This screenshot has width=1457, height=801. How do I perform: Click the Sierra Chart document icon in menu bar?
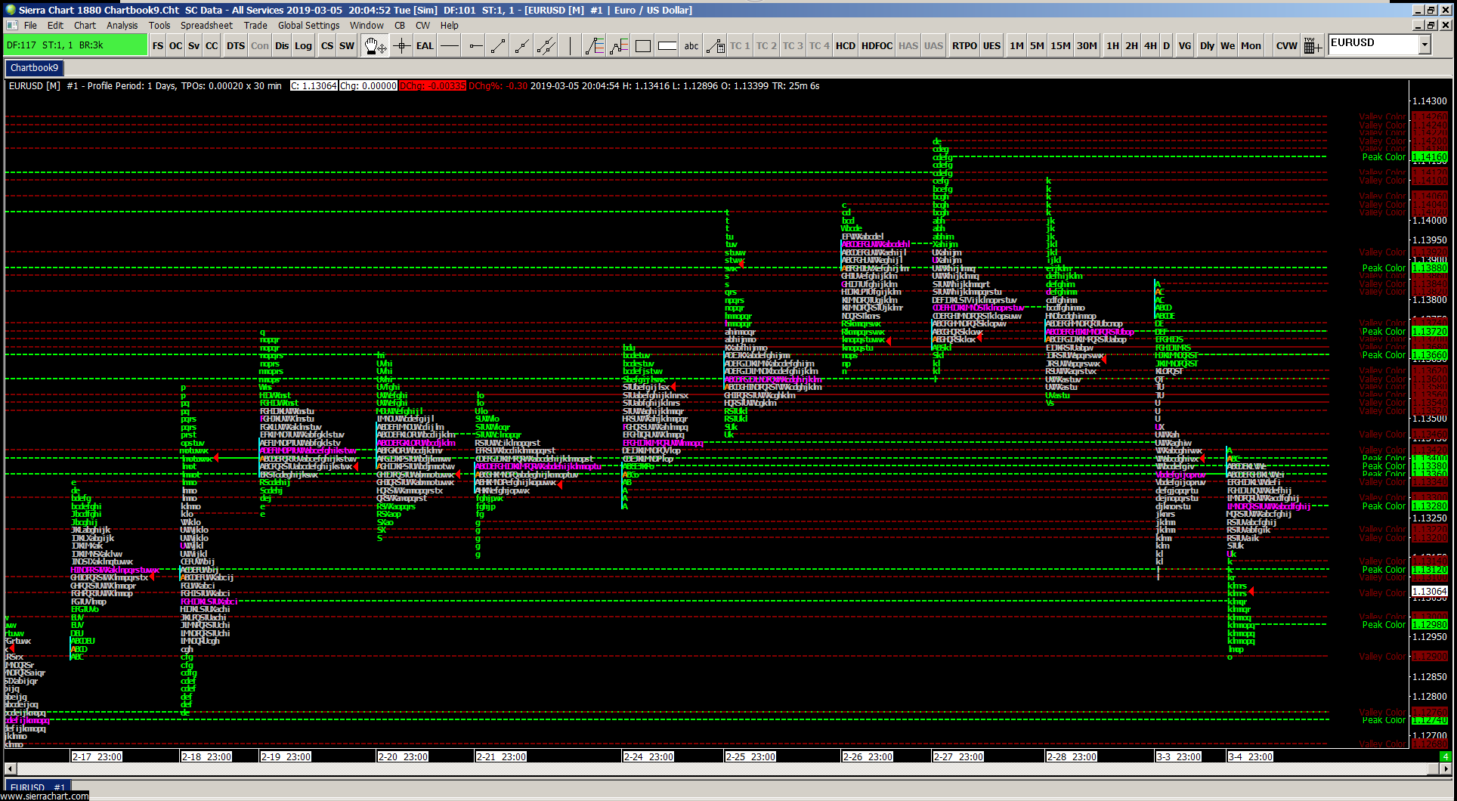pyautogui.click(x=11, y=25)
